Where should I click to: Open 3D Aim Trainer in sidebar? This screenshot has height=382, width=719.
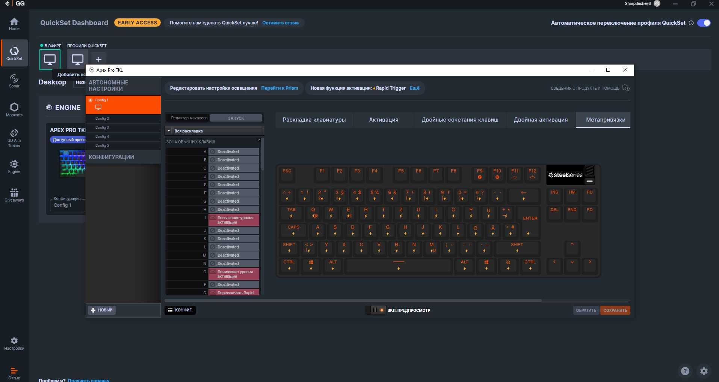[14, 138]
